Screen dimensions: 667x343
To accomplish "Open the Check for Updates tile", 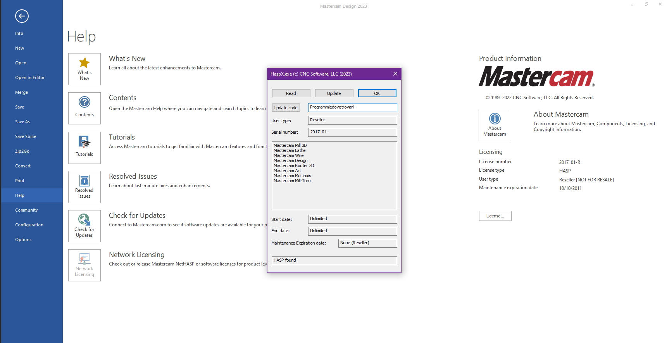I will (84, 226).
